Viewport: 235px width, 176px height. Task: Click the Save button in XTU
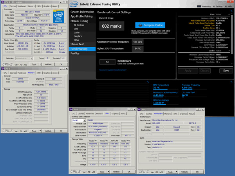point(226,71)
